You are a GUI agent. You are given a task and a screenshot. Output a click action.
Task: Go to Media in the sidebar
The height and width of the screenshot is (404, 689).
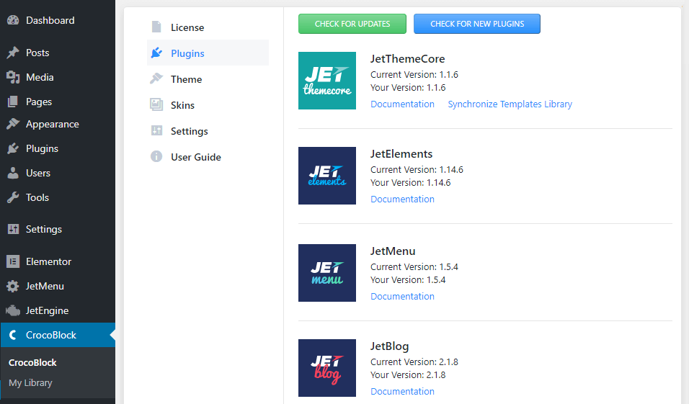(40, 77)
